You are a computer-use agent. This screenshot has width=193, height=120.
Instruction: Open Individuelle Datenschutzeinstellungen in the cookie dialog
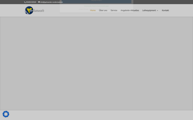pos(96,6)
